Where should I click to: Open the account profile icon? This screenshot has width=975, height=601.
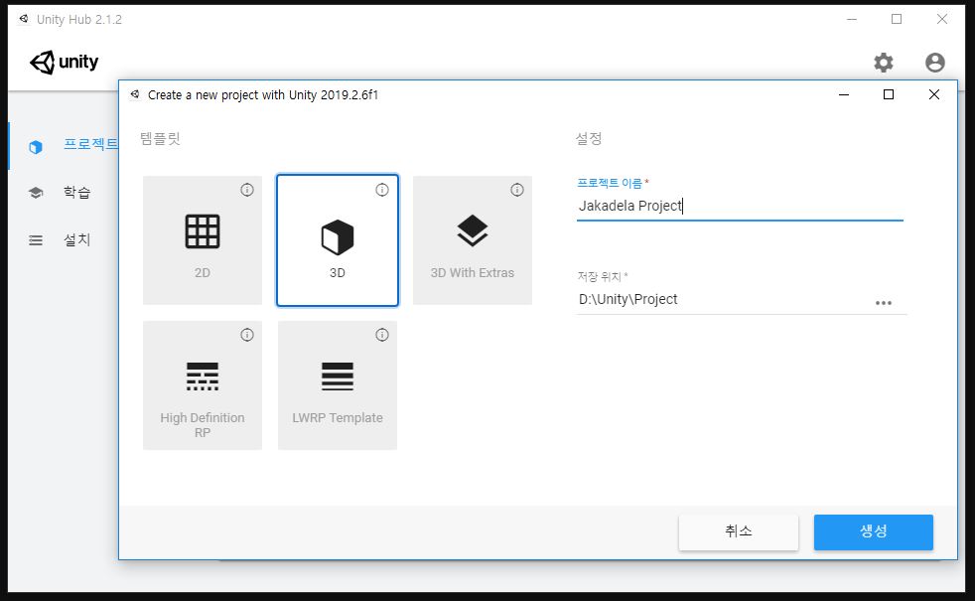(x=934, y=63)
